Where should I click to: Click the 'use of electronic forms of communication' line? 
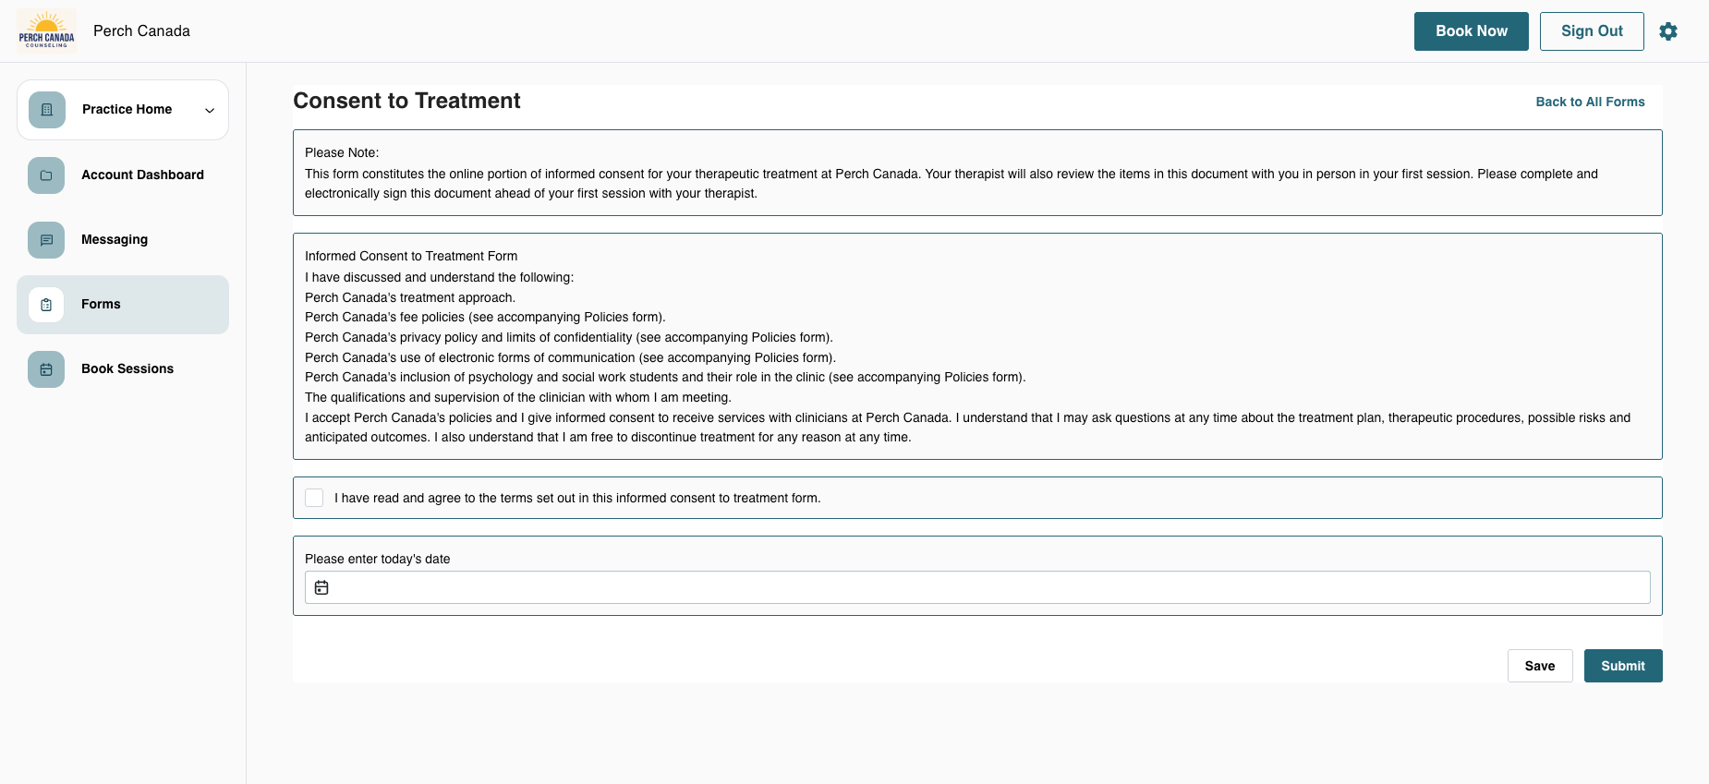[x=570, y=358]
